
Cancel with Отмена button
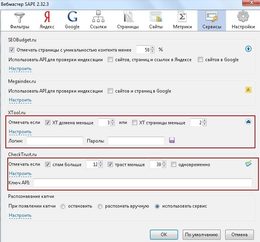click(x=240, y=235)
